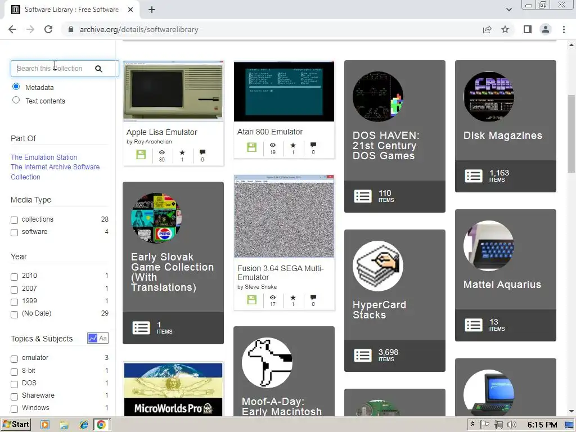Check the emulator topic checkbox
576x432 pixels.
pyautogui.click(x=14, y=359)
